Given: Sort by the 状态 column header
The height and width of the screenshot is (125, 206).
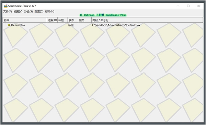Looking at the screenshot, I should pyautogui.click(x=73, y=20).
